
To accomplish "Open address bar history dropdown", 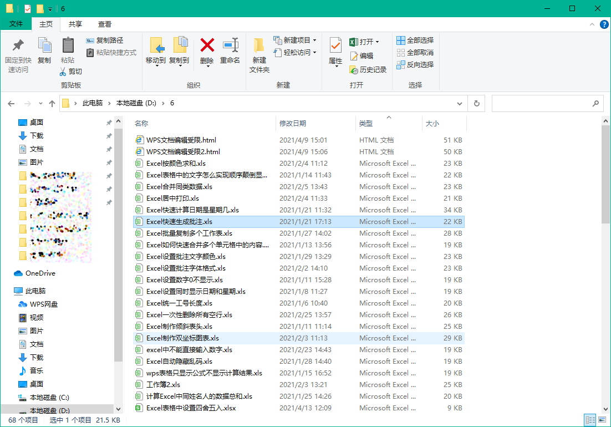I will coord(459,103).
